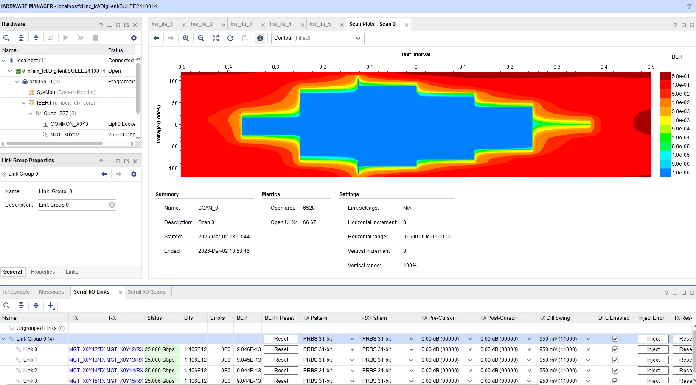Uncheck DFE Enabled for Link 2
696x385 pixels.
(x=615, y=371)
